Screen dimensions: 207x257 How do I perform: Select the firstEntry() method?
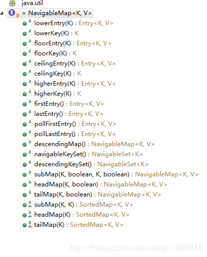click(x=69, y=104)
